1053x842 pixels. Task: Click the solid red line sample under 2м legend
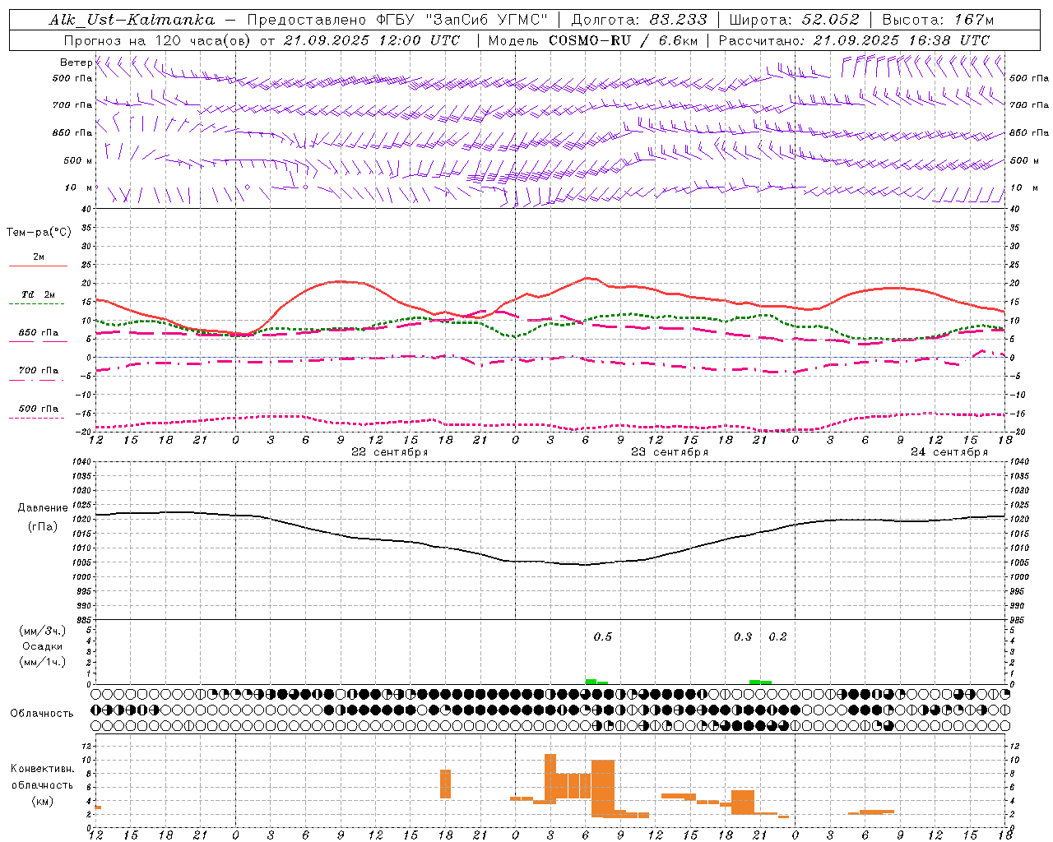click(x=38, y=266)
